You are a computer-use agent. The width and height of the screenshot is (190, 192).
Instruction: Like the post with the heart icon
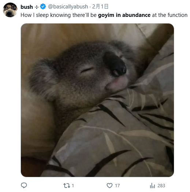pos(109,185)
